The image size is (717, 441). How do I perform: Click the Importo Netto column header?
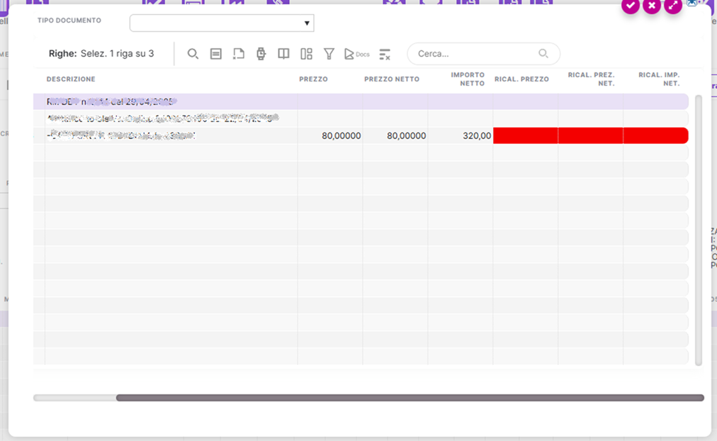click(468, 79)
